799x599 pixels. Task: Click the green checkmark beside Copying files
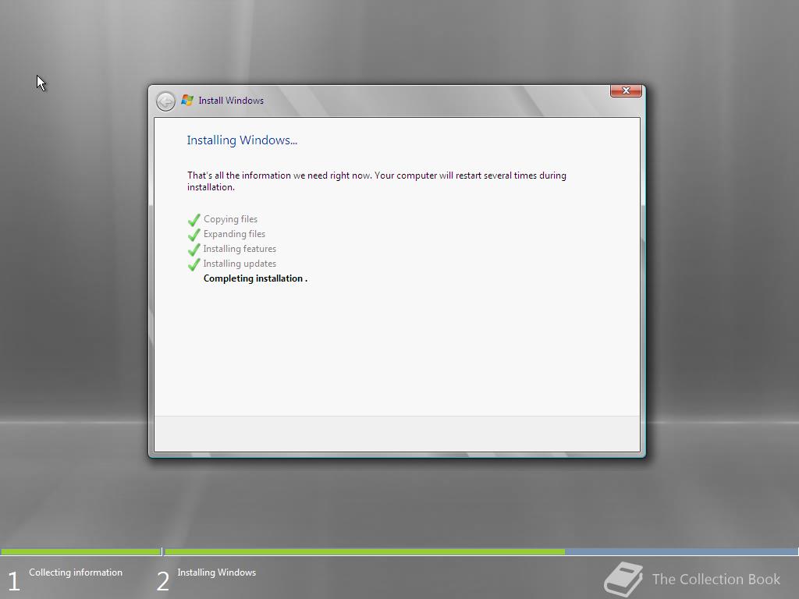194,220
